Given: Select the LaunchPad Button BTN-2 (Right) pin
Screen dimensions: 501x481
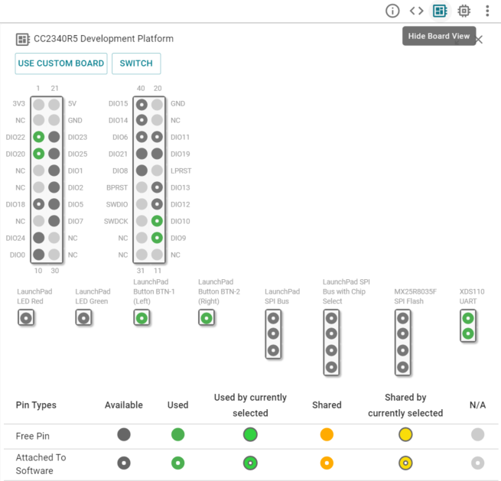Looking at the screenshot, I should coord(206,317).
